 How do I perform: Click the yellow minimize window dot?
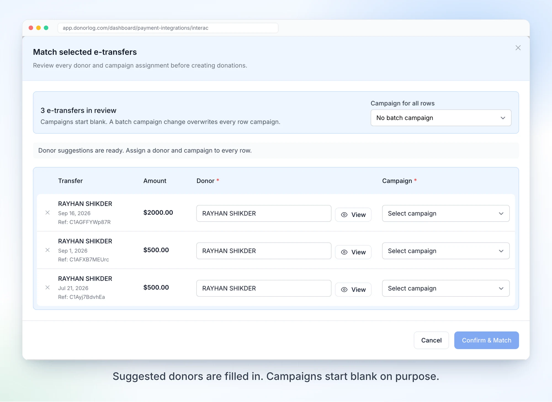(39, 28)
